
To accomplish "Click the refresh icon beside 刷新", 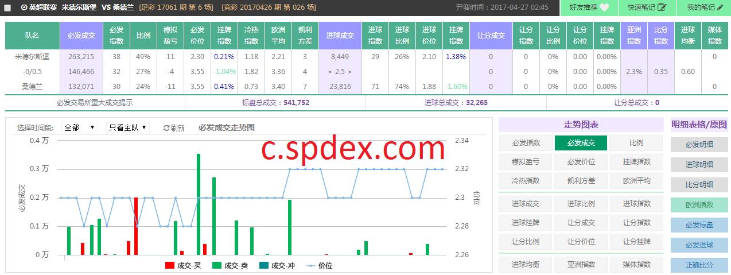I will tap(166, 128).
